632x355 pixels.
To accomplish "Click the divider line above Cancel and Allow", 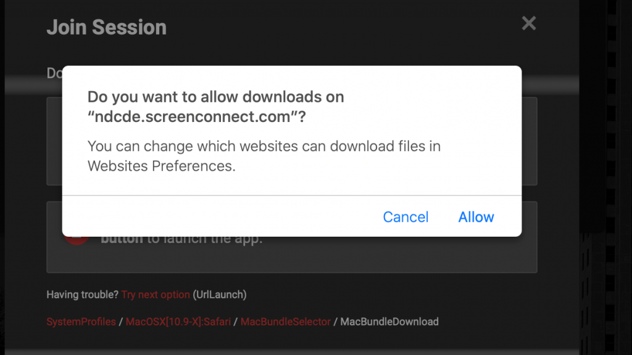I will (291, 195).
